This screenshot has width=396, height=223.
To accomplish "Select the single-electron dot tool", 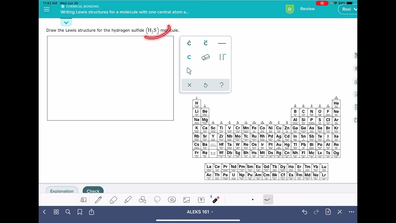I will click(x=189, y=43).
